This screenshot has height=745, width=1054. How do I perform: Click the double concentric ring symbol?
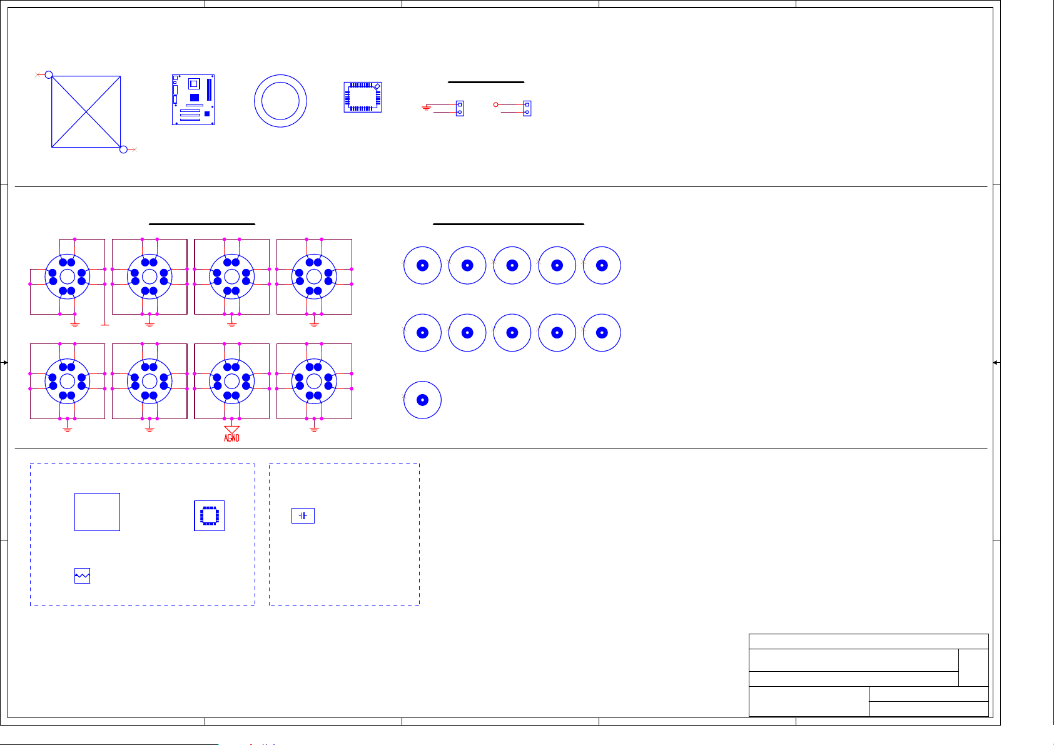pyautogui.click(x=280, y=101)
